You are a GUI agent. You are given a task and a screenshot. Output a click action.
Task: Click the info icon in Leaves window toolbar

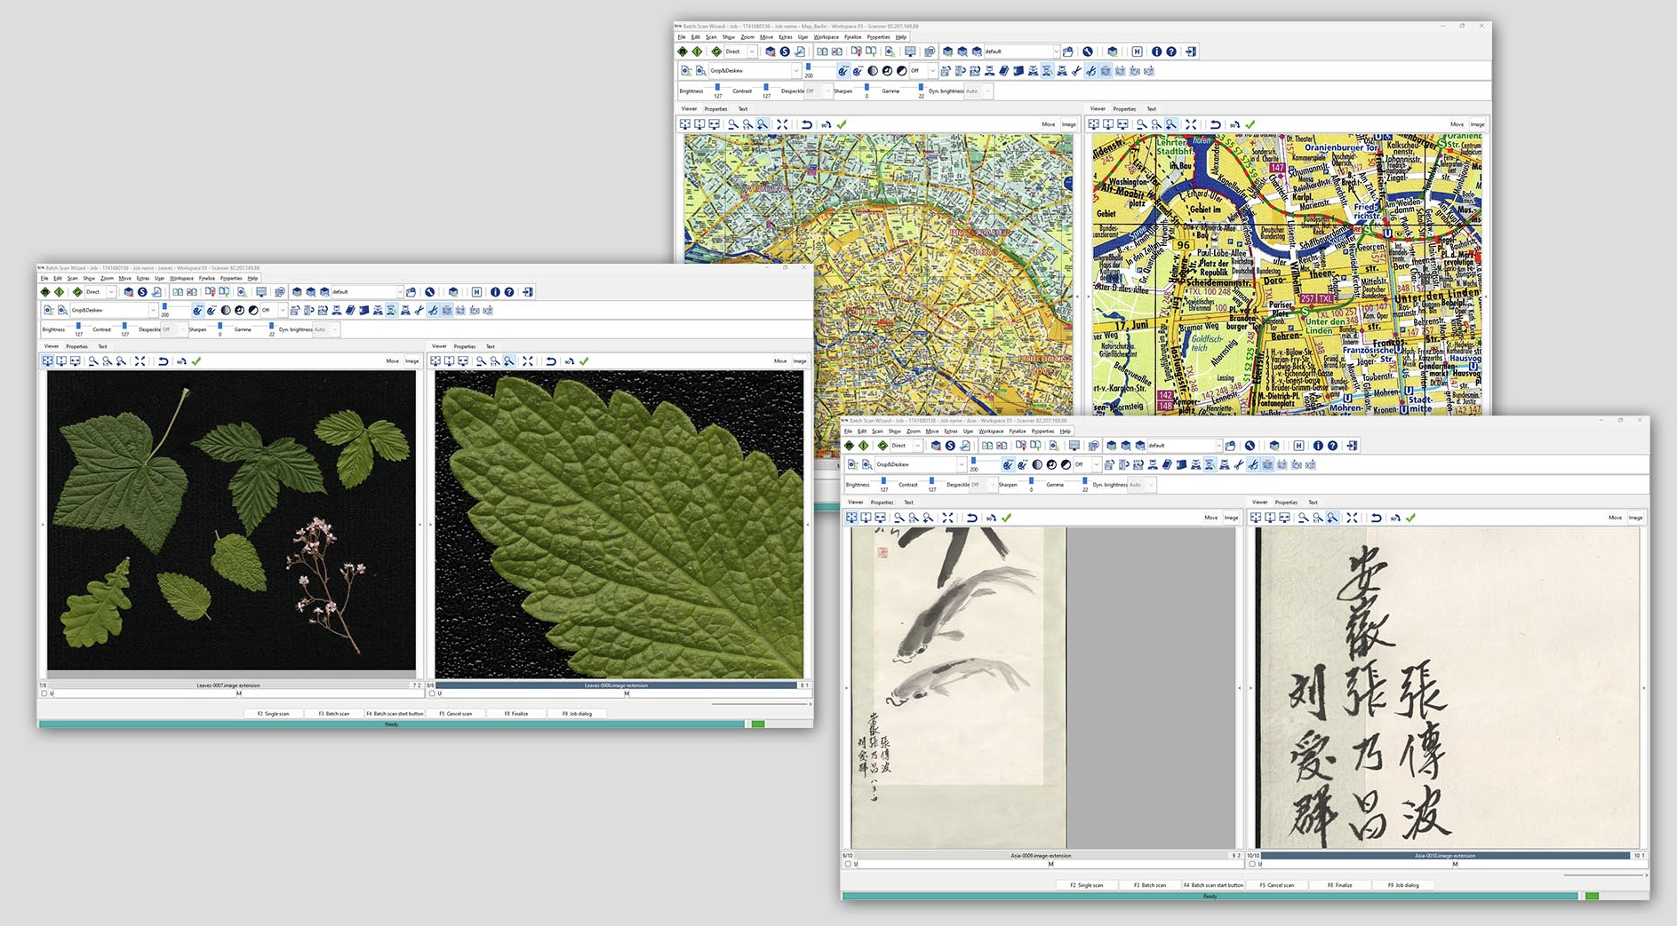[495, 292]
